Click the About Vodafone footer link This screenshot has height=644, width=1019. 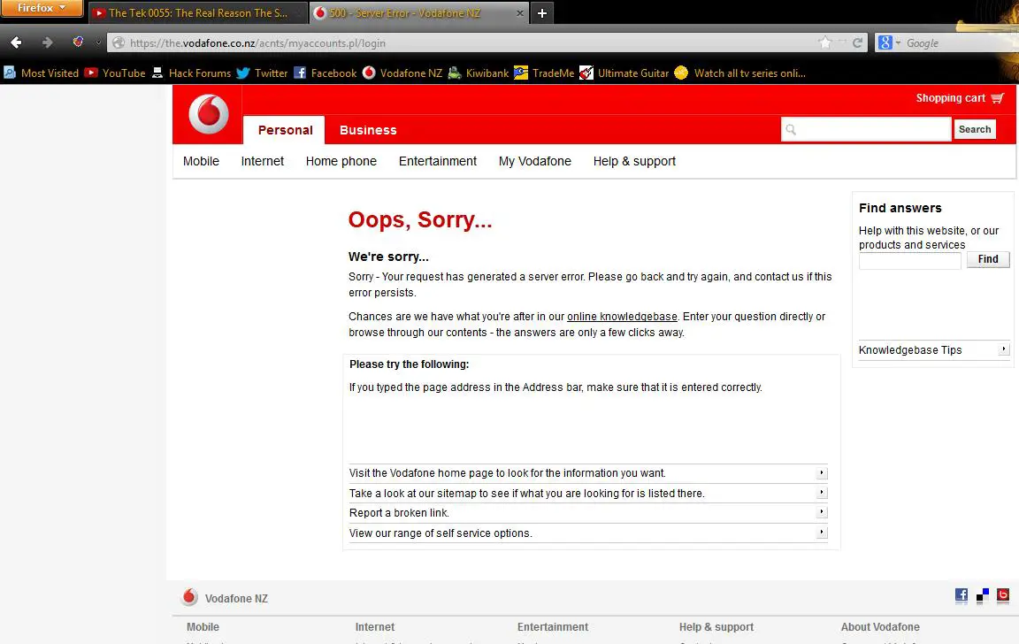coord(880,627)
